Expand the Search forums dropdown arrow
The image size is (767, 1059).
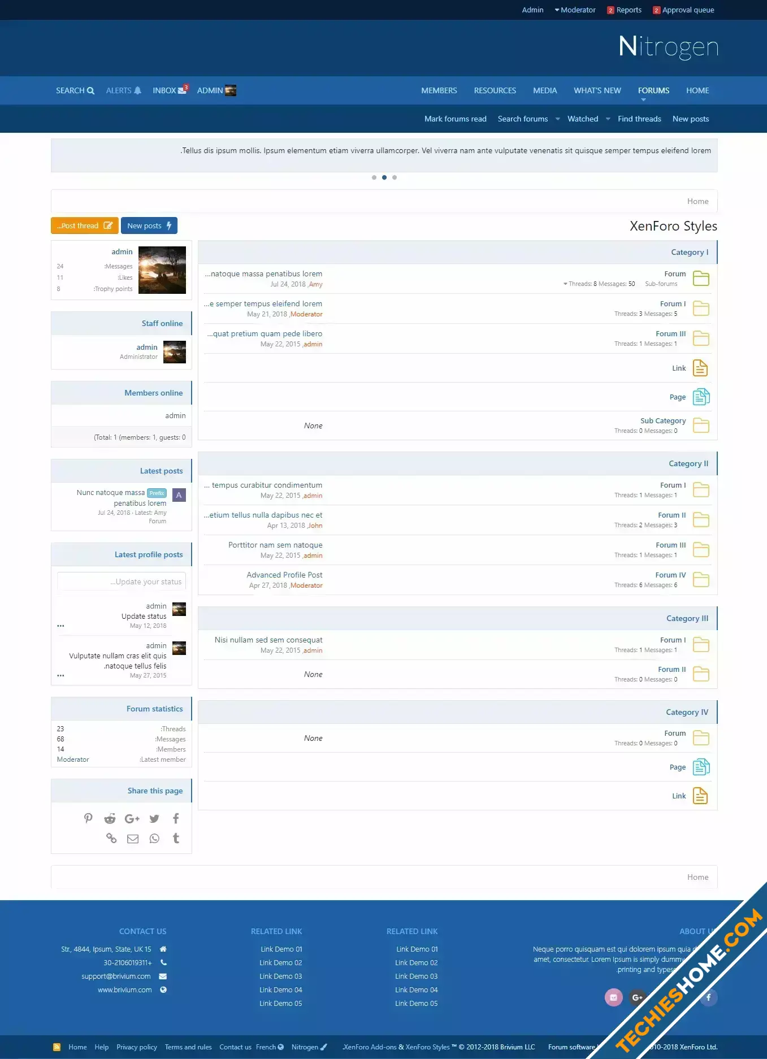click(x=558, y=119)
